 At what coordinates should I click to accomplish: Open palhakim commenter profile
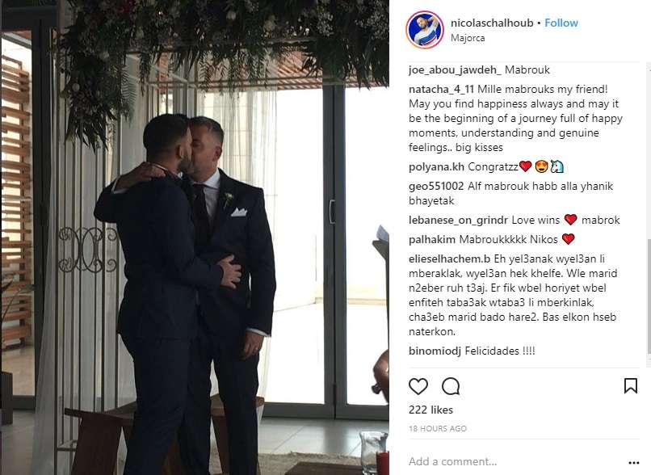pyautogui.click(x=432, y=240)
